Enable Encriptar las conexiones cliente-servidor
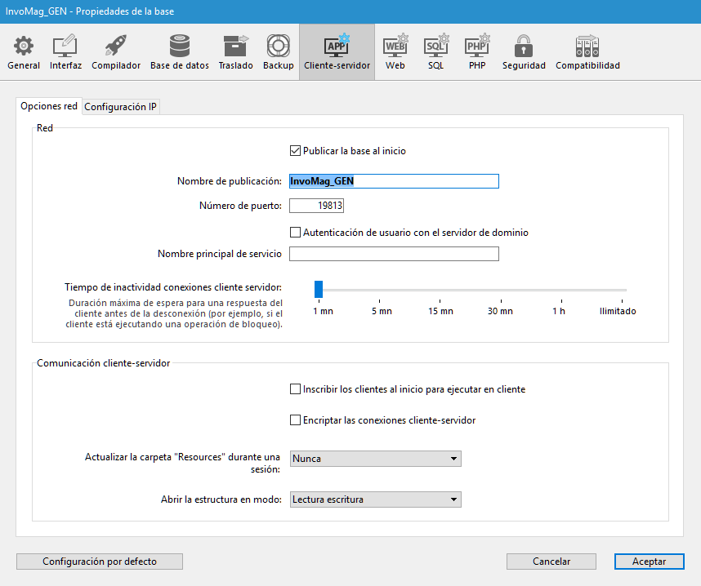Viewport: 701px width, 586px height. pyautogui.click(x=296, y=420)
